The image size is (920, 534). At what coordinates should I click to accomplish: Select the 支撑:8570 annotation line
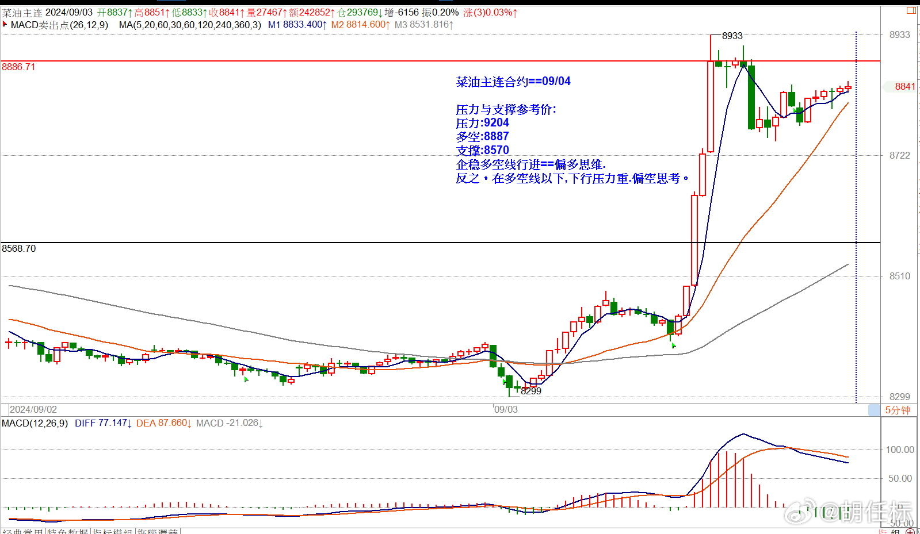pyautogui.click(x=482, y=151)
